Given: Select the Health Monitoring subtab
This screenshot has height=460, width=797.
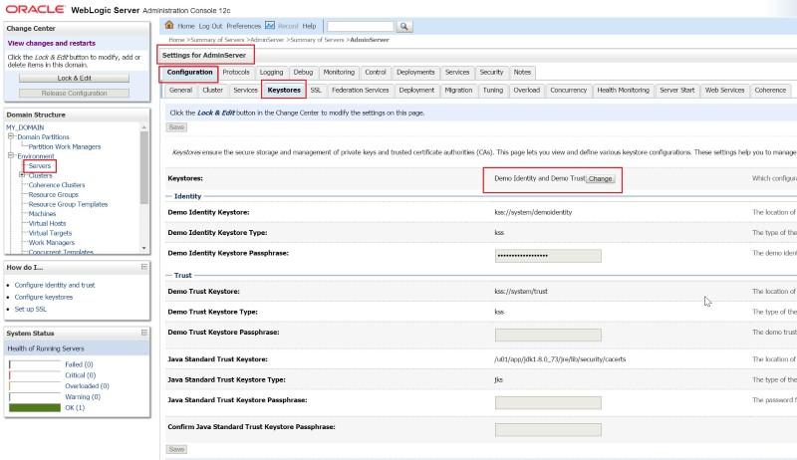Looking at the screenshot, I should tap(623, 91).
